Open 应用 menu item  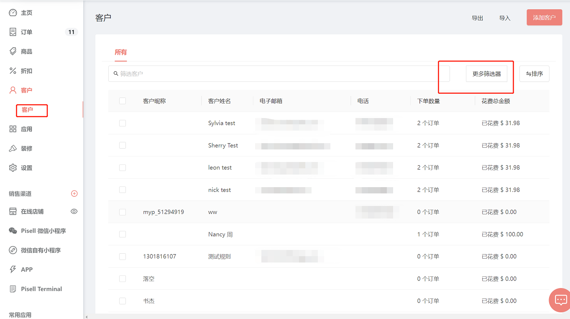tap(27, 129)
